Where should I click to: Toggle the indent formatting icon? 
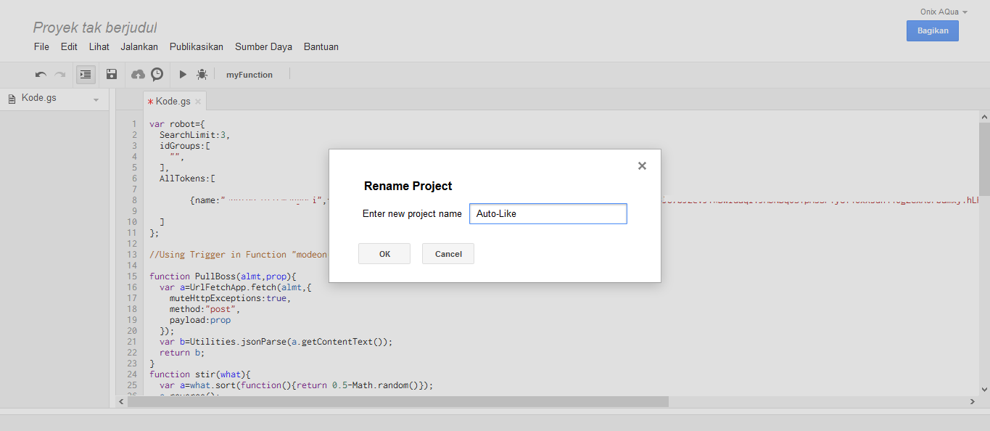point(86,74)
